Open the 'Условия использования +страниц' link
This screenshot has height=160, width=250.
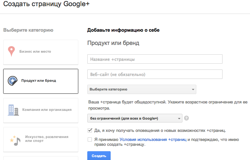tap(153, 140)
